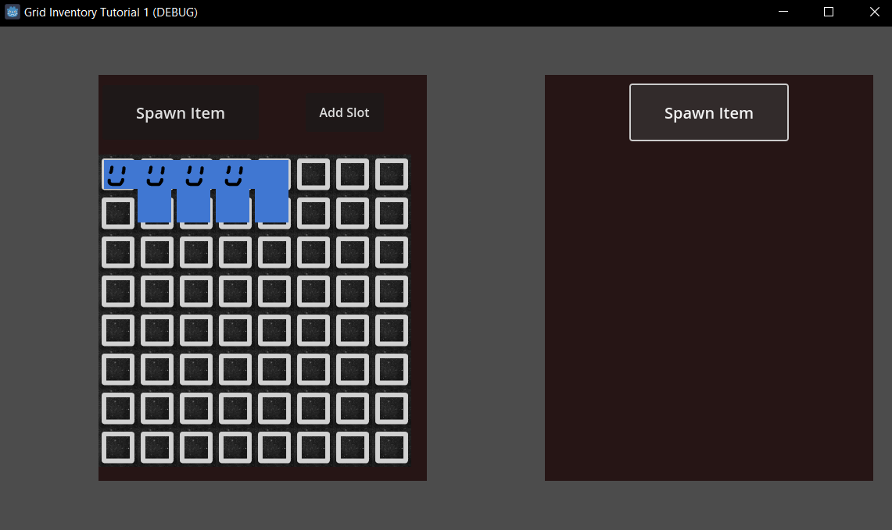The height and width of the screenshot is (530, 892).
Task: Select the seventh slot in the top grid row
Action: tap(352, 174)
